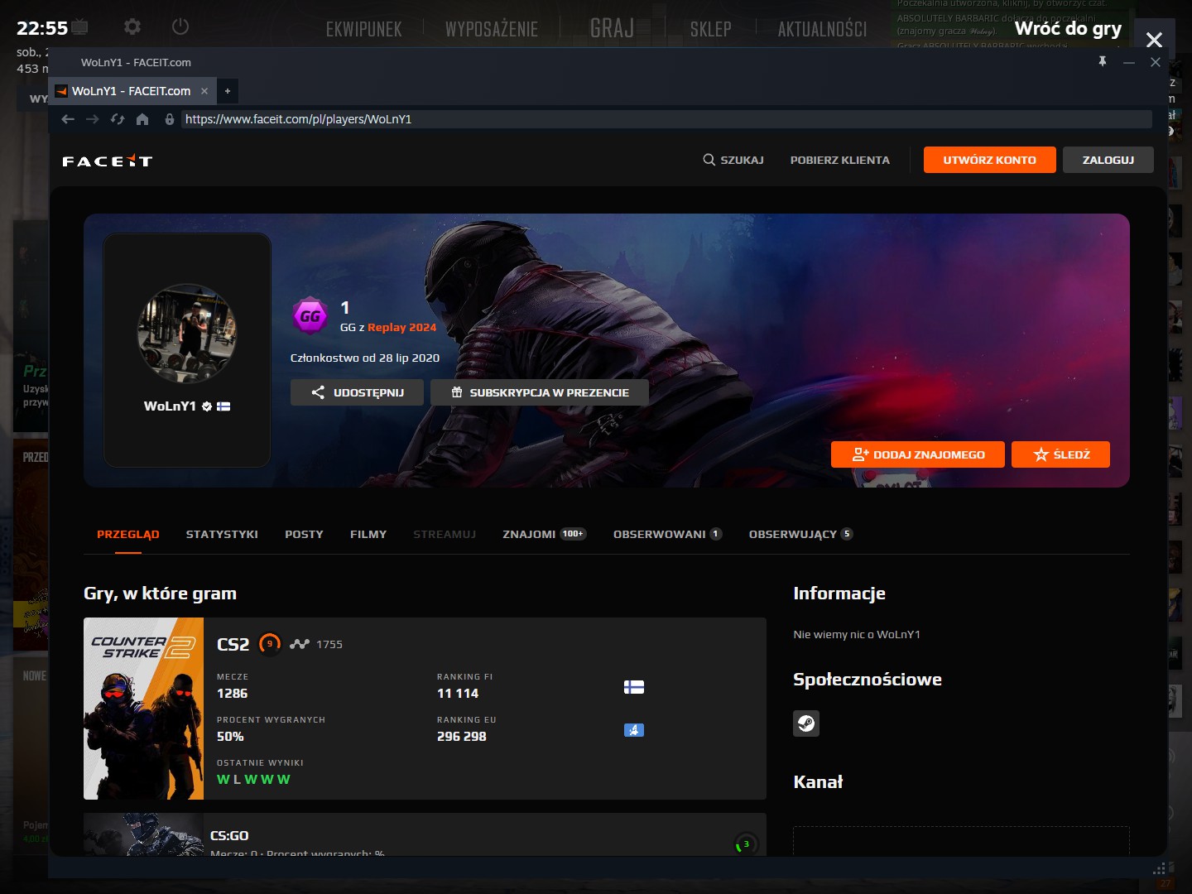Click the text Nie wiemy nic o WoLnY1
The width and height of the screenshot is (1192, 894).
point(857,635)
